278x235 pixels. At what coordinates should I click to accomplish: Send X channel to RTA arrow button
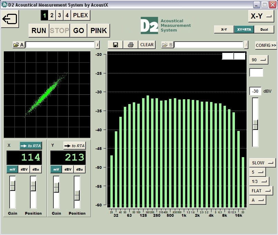[x=31, y=146]
